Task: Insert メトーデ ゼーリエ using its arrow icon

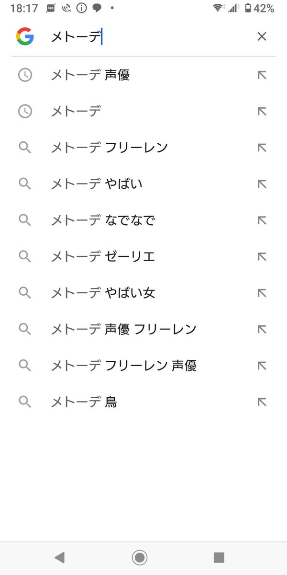Action: [262, 257]
